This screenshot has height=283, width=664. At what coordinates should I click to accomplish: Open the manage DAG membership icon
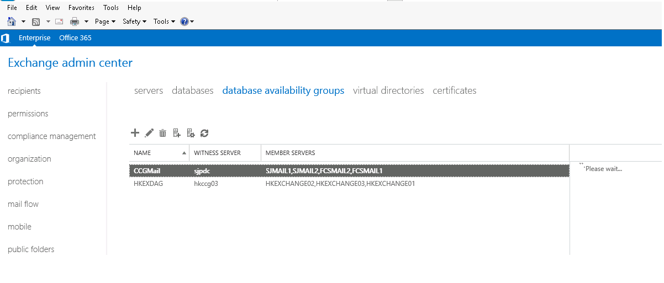pos(177,133)
